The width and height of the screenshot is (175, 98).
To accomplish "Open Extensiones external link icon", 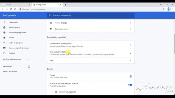I will coord(29,66).
